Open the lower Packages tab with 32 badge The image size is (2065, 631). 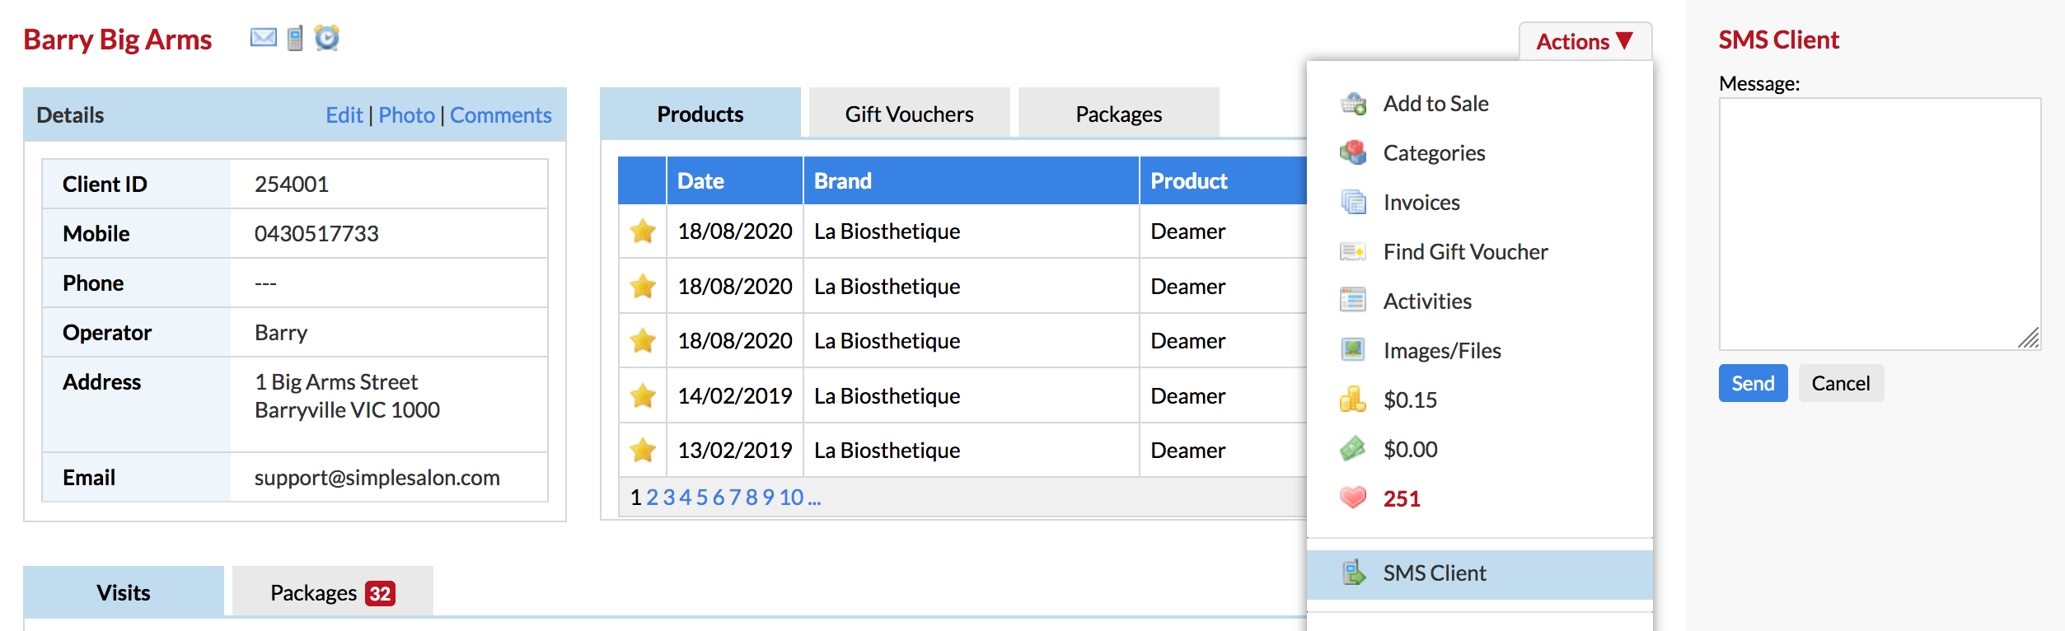(333, 592)
